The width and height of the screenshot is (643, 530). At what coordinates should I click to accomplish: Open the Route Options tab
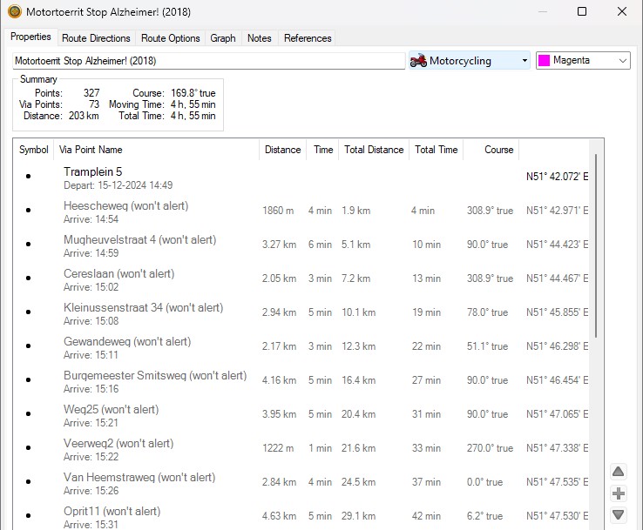click(x=171, y=38)
